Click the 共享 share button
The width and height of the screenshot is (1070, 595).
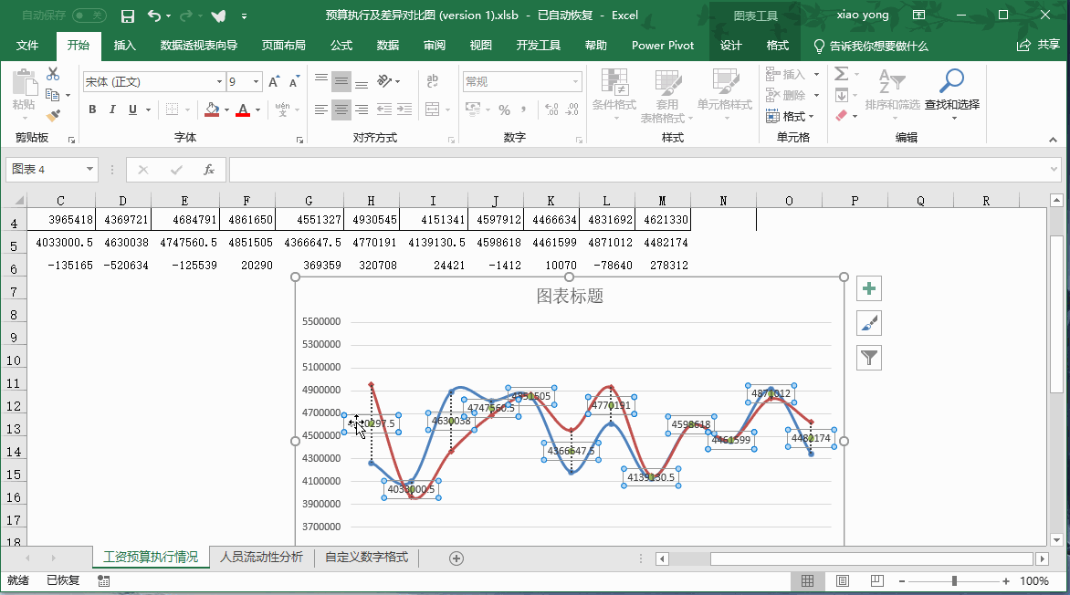[1038, 45]
